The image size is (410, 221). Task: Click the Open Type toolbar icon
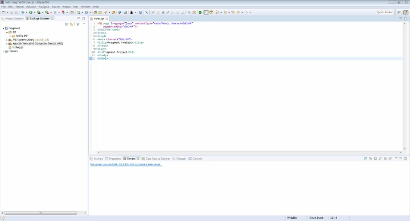click(95, 12)
